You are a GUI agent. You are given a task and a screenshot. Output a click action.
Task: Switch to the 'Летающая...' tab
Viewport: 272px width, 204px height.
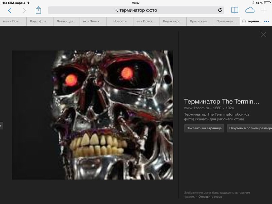(66, 21)
